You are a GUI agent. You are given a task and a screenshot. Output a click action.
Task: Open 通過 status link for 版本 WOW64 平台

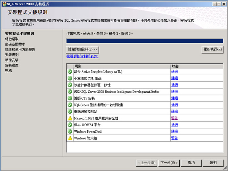[x=175, y=125]
